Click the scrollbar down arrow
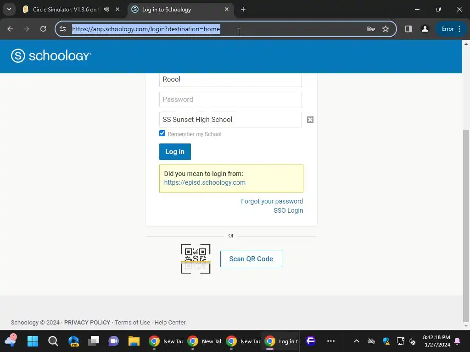Viewport: 470px width, 352px height. click(x=466, y=326)
